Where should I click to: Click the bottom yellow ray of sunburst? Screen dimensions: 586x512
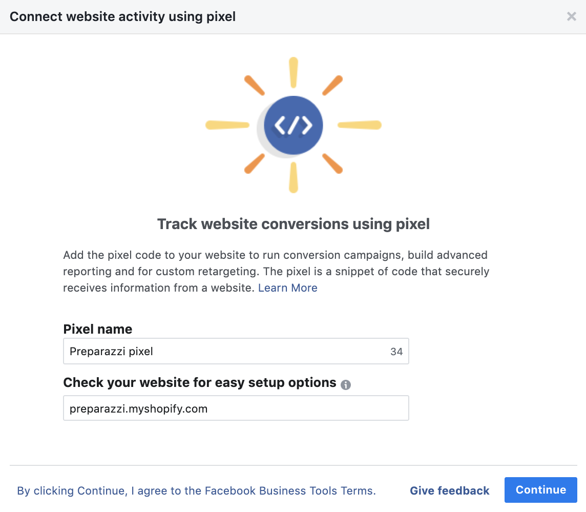[x=294, y=178]
